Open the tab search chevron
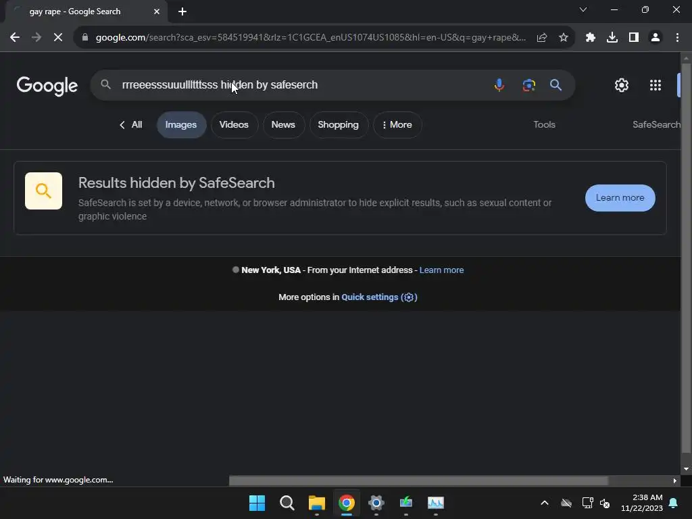The image size is (692, 519). click(583, 9)
